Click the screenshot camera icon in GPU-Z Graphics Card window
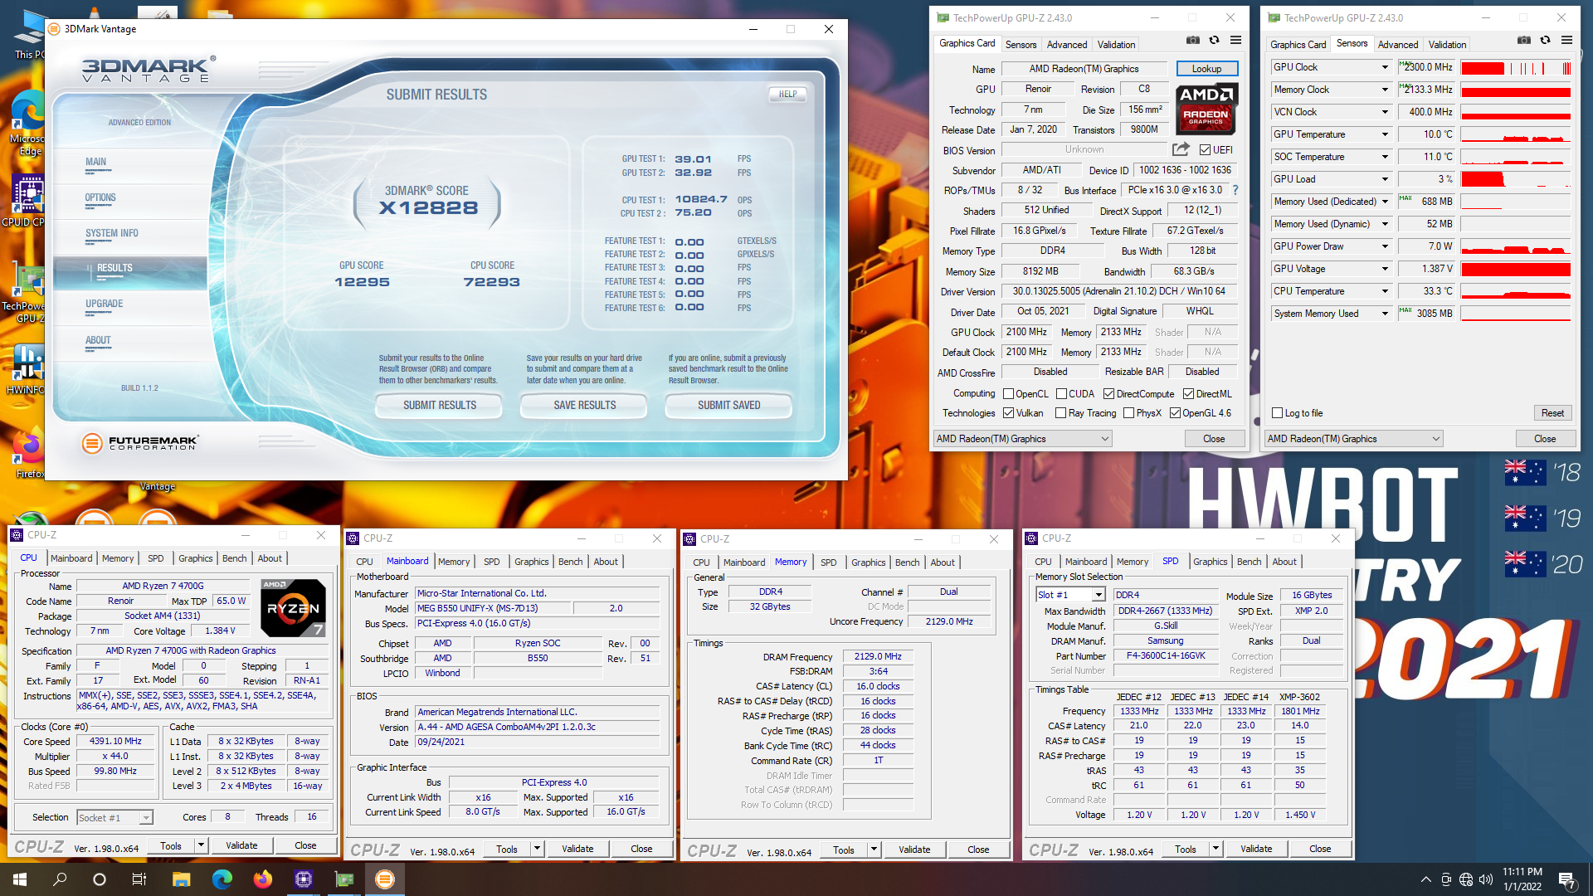 click(1192, 40)
